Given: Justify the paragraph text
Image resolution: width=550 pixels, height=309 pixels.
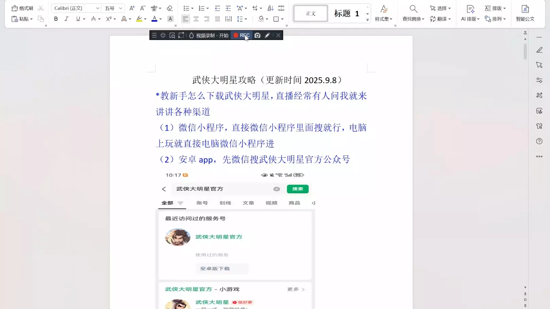Looking at the screenshot, I should (x=218, y=19).
